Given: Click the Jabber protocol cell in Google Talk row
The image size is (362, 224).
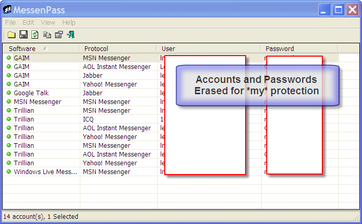Looking at the screenshot, I should [93, 93].
